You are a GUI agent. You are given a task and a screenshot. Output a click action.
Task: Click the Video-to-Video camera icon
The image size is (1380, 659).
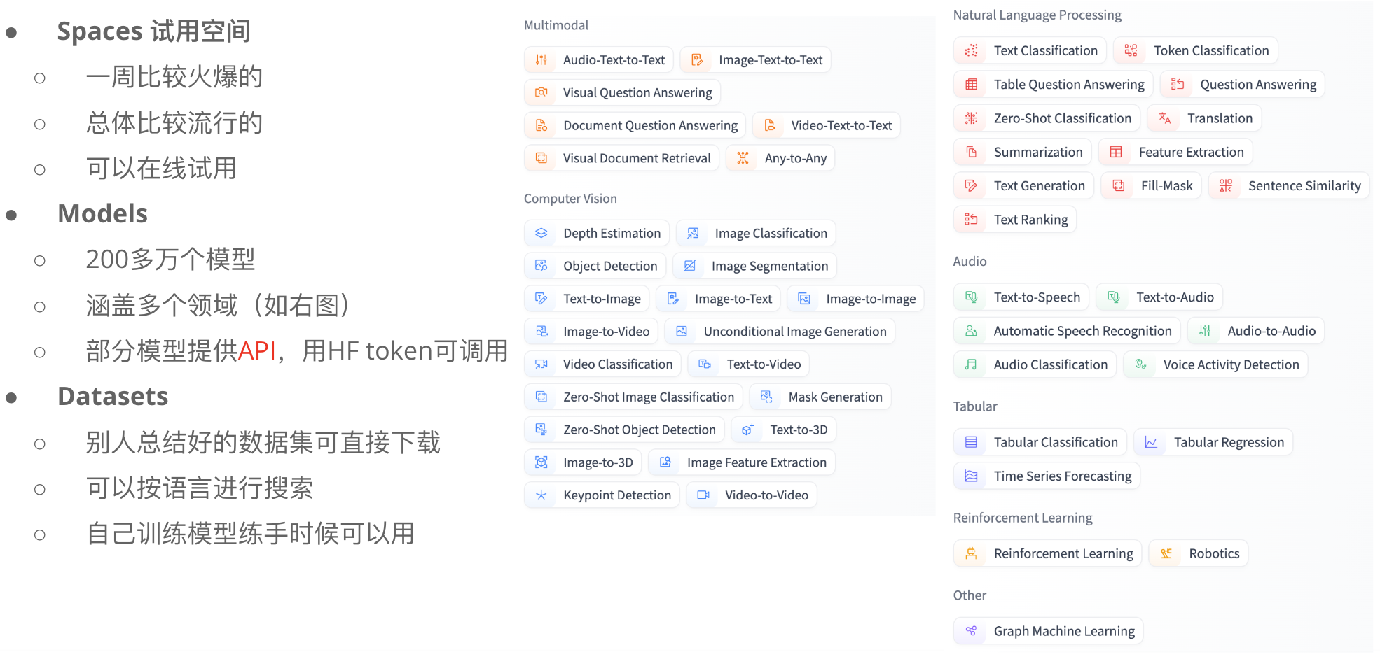703,495
